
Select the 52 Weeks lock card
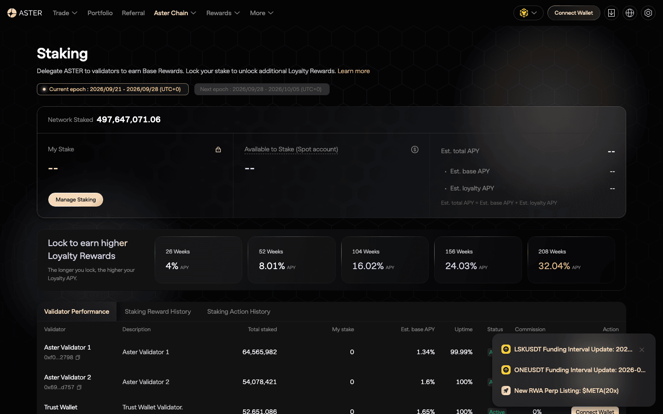291,260
